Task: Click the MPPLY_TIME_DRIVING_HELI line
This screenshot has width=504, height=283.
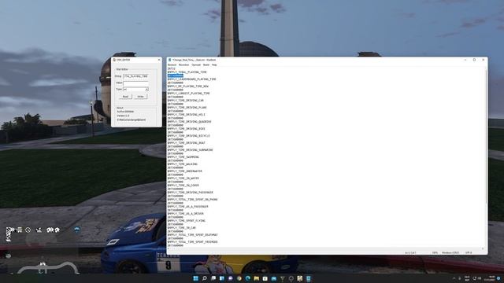Action: pos(186,115)
